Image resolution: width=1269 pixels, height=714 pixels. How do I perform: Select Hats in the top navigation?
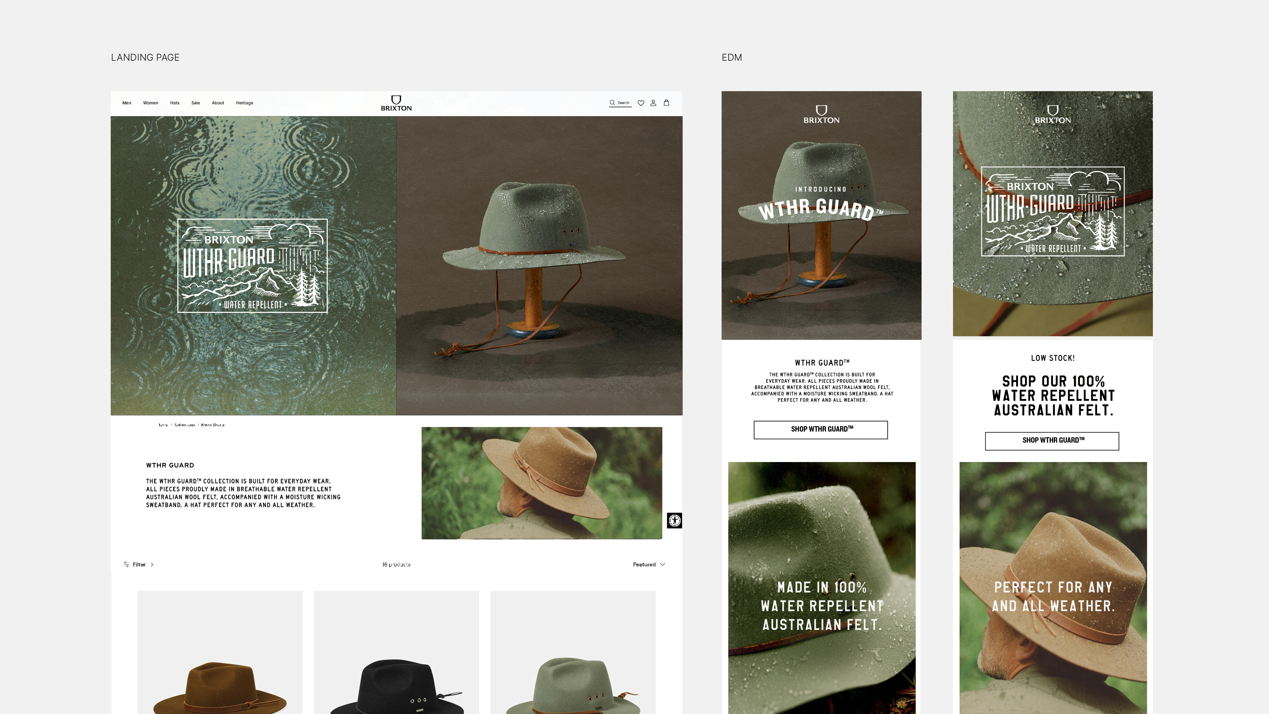tap(174, 103)
